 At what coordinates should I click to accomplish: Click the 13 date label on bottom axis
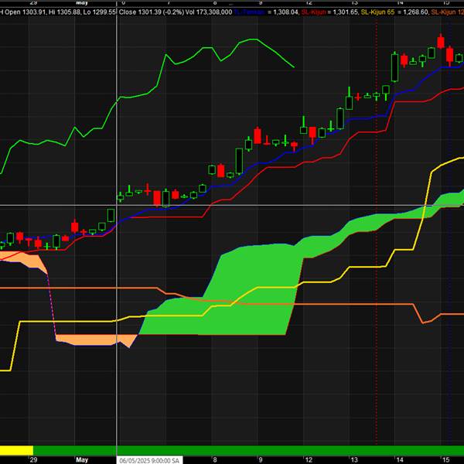354,460
